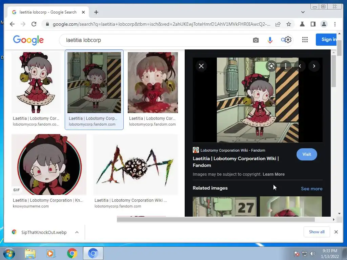The height and width of the screenshot is (260, 347).
Task: Click Show all downloads
Action: pyautogui.click(x=317, y=232)
